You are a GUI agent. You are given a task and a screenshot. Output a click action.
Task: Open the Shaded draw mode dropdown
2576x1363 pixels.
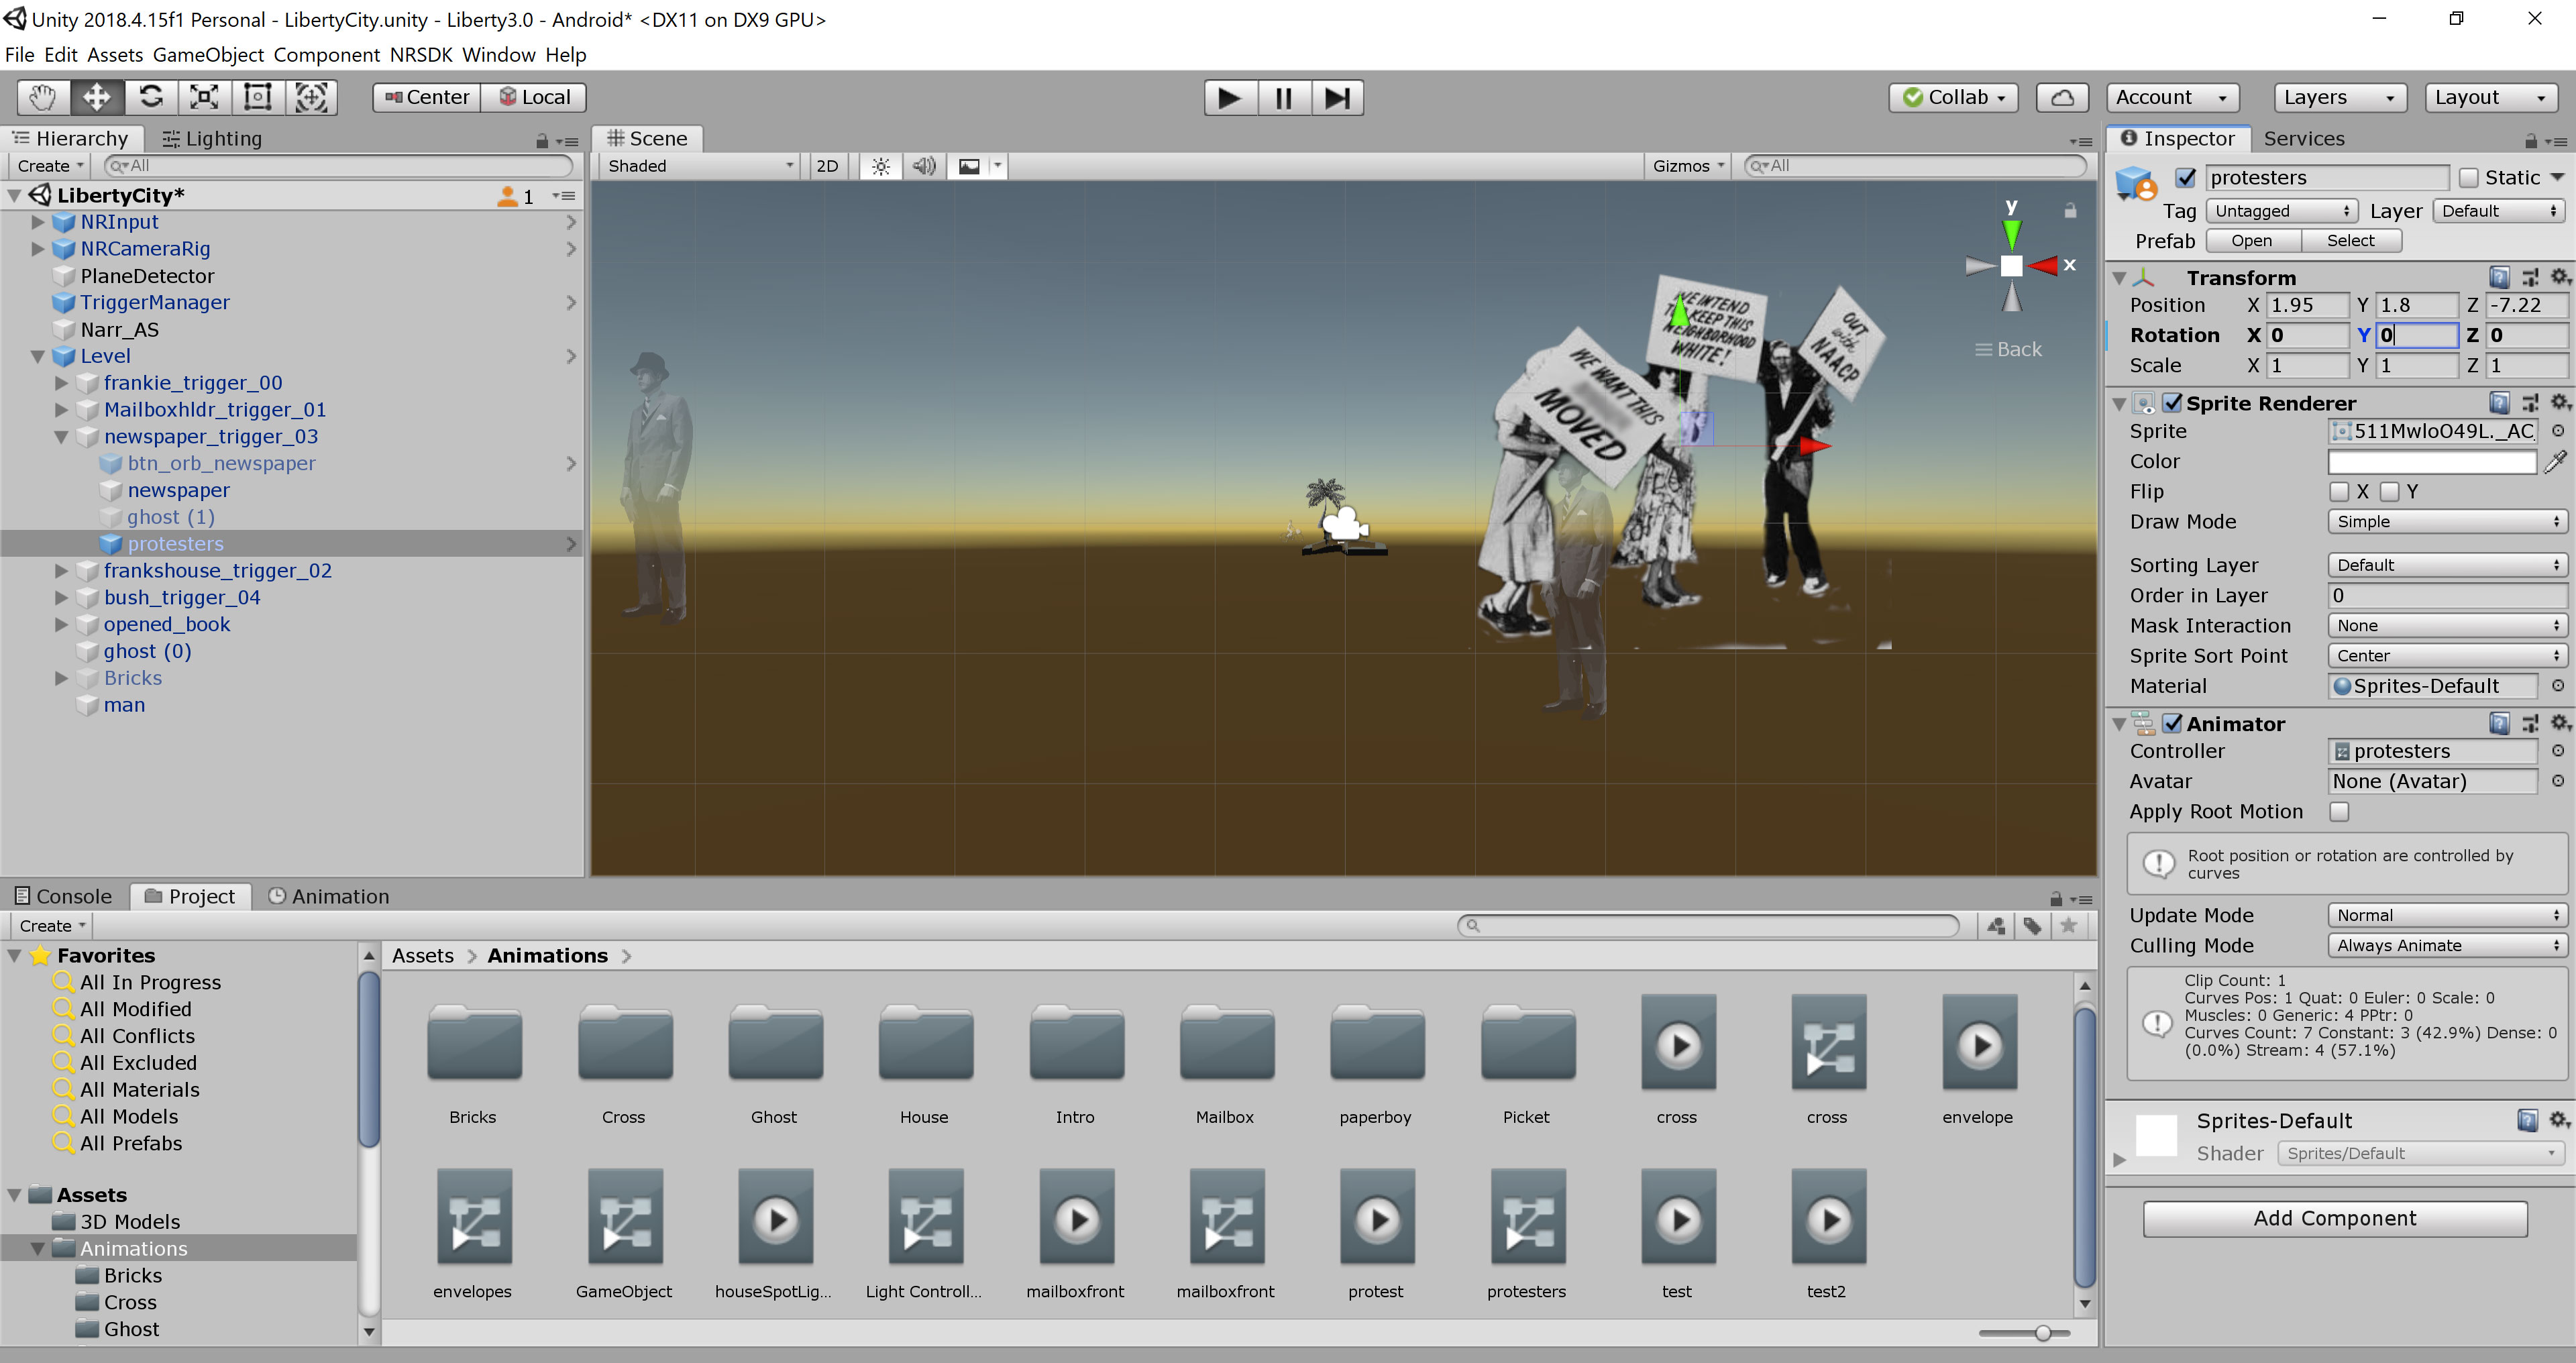[x=699, y=166]
